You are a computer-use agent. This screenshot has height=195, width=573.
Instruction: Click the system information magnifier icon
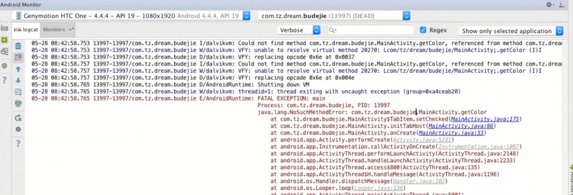click(x=4, y=52)
